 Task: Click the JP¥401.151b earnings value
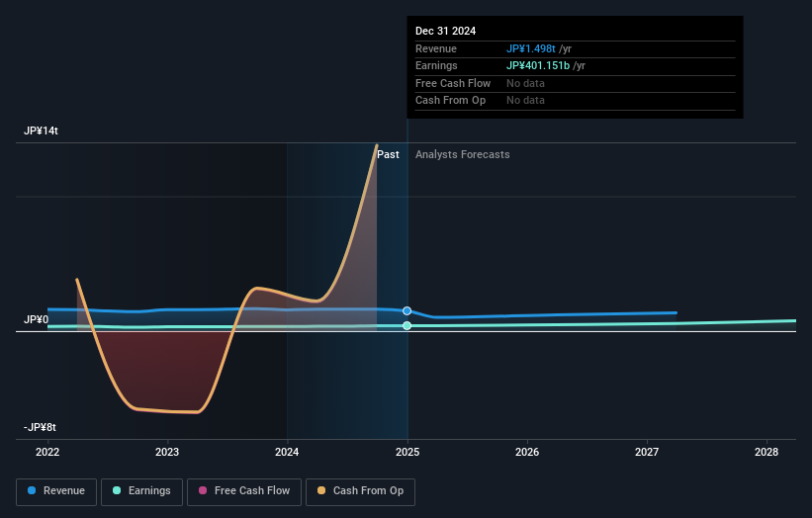pyautogui.click(x=538, y=65)
